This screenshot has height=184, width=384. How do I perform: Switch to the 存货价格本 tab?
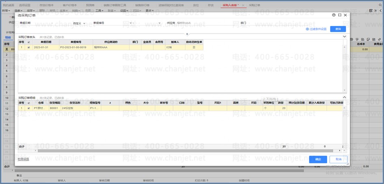point(46,5)
